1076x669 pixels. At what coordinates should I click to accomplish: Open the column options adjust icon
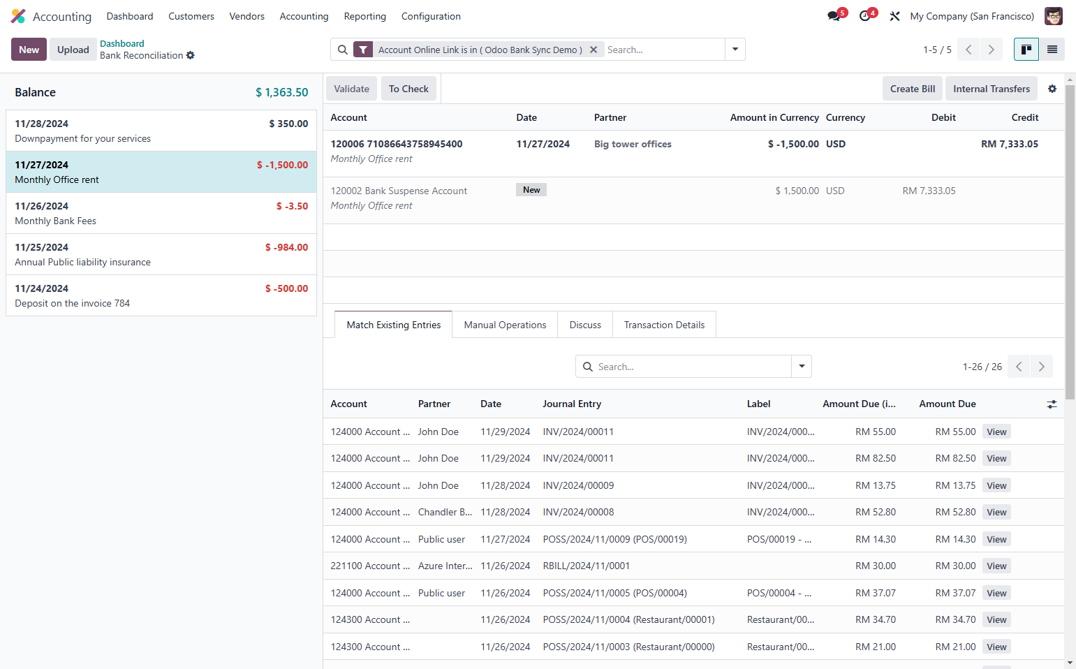click(x=1052, y=404)
